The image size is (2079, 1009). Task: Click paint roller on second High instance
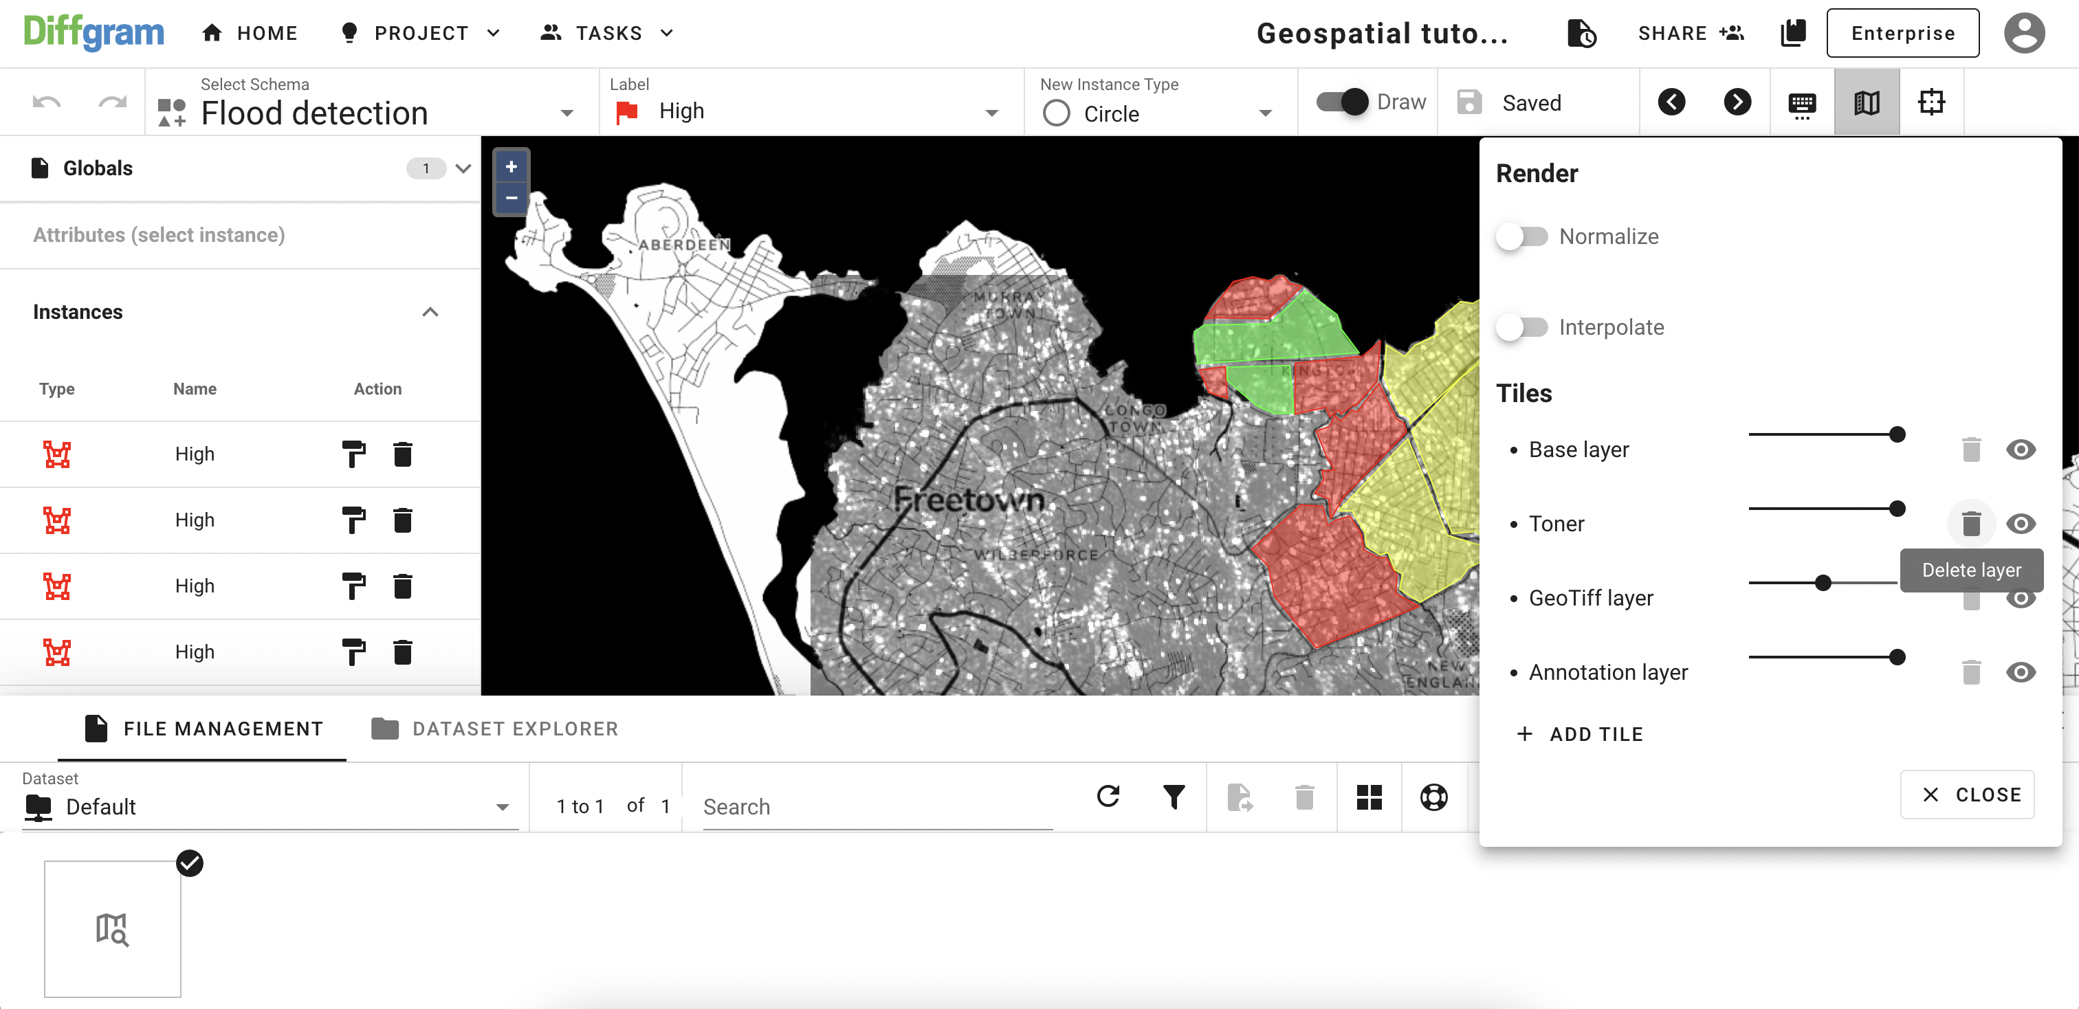pos(353,520)
